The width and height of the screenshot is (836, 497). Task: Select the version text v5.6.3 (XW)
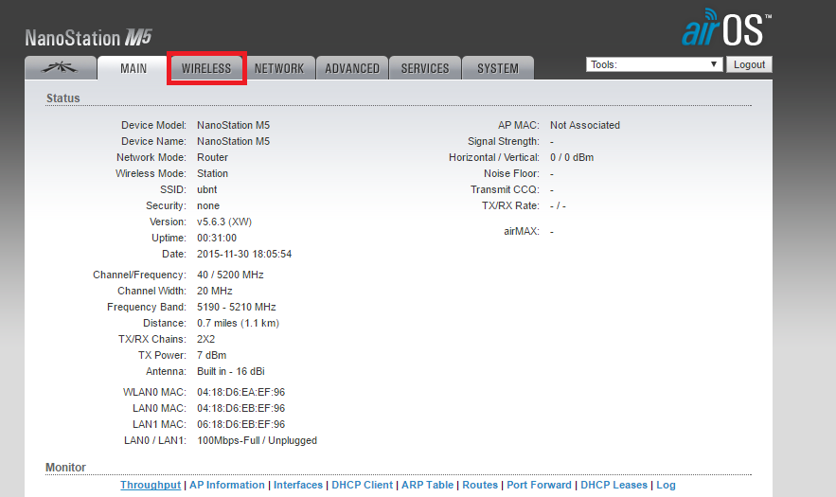[224, 222]
